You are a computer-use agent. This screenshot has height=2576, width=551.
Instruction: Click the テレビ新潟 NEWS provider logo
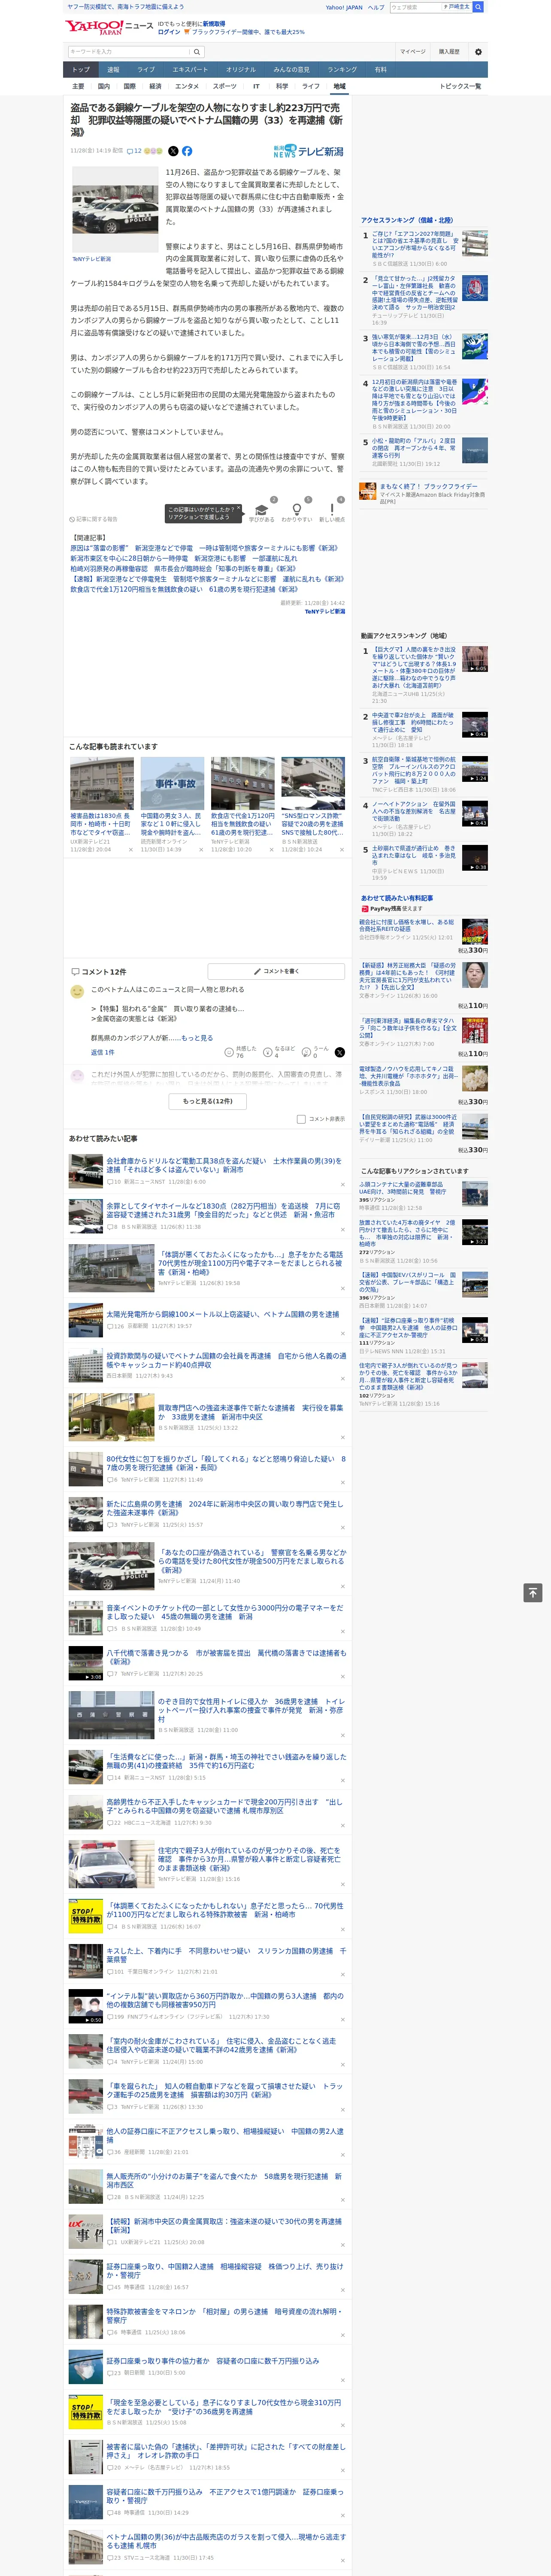308,151
